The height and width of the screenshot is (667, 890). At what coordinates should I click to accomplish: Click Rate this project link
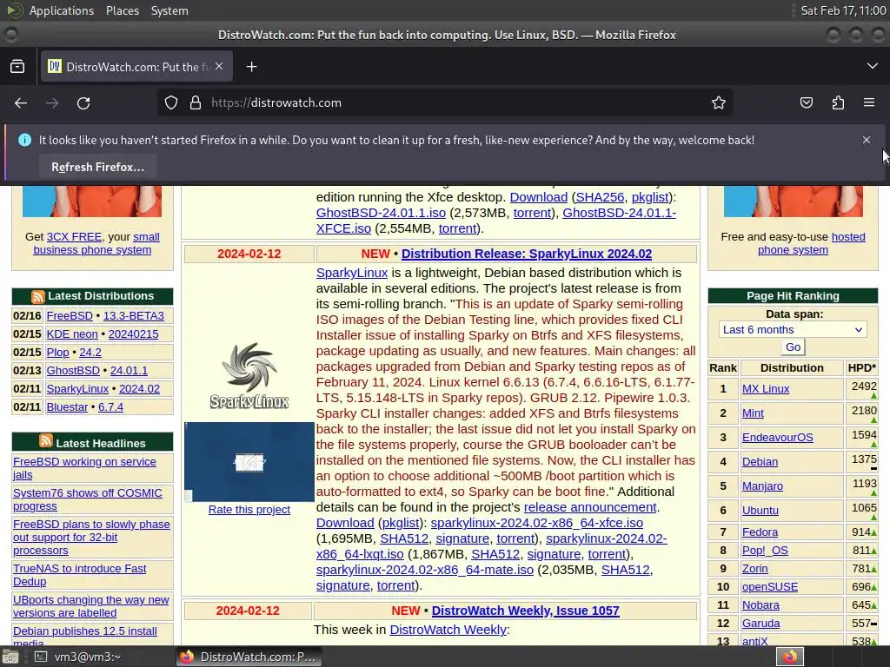[x=249, y=509]
